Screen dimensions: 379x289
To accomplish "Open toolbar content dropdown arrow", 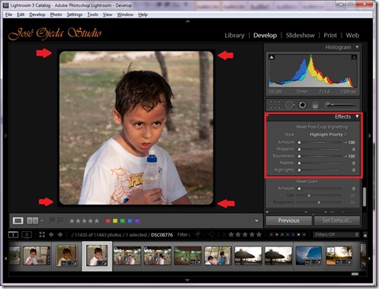I will coord(256,221).
